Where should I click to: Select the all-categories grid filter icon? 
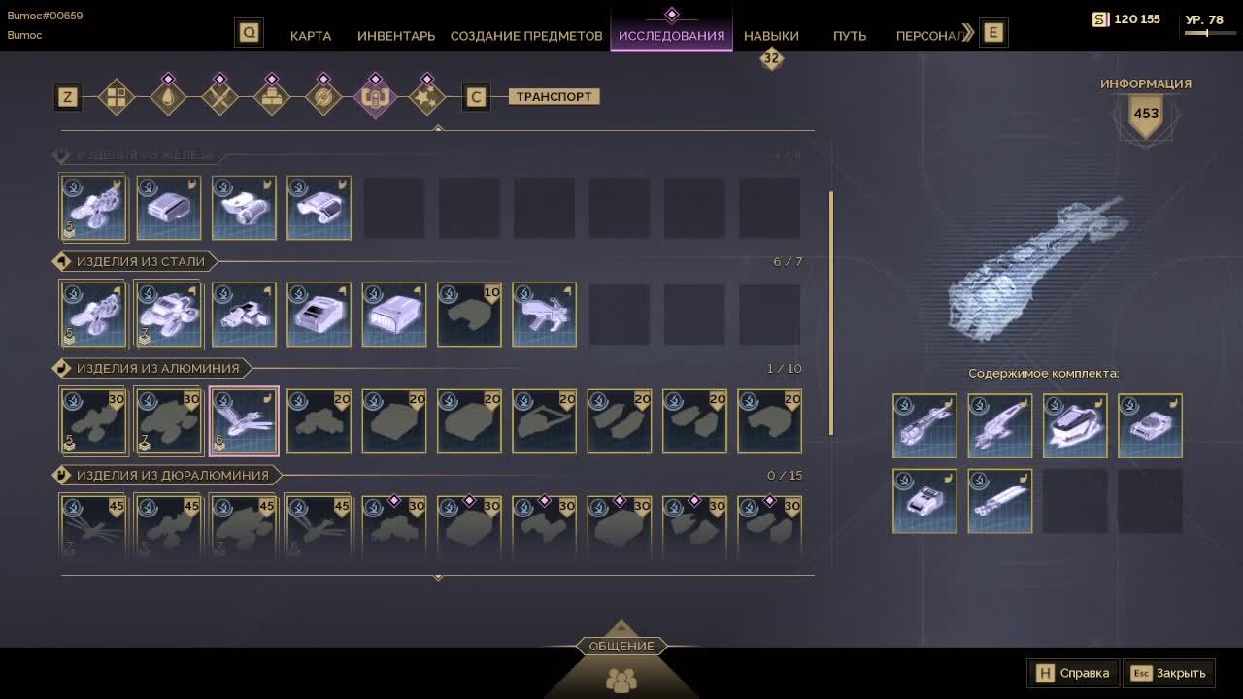tap(117, 97)
